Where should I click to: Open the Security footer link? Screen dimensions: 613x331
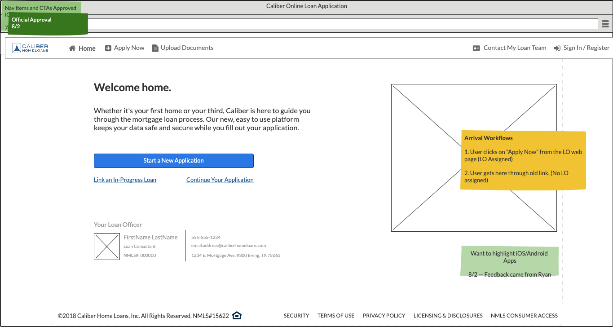(x=296, y=316)
